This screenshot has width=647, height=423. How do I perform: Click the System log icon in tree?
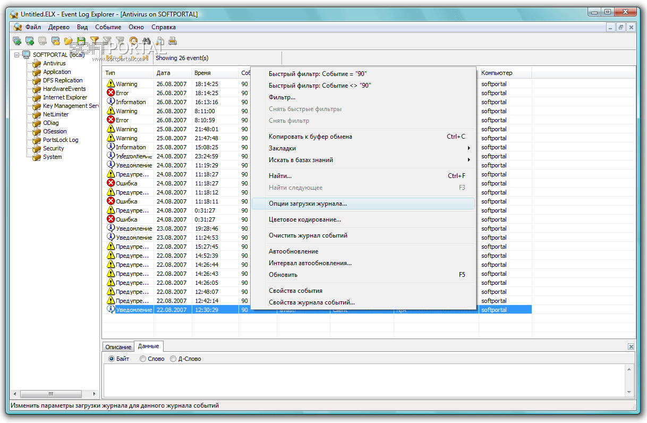[37, 157]
